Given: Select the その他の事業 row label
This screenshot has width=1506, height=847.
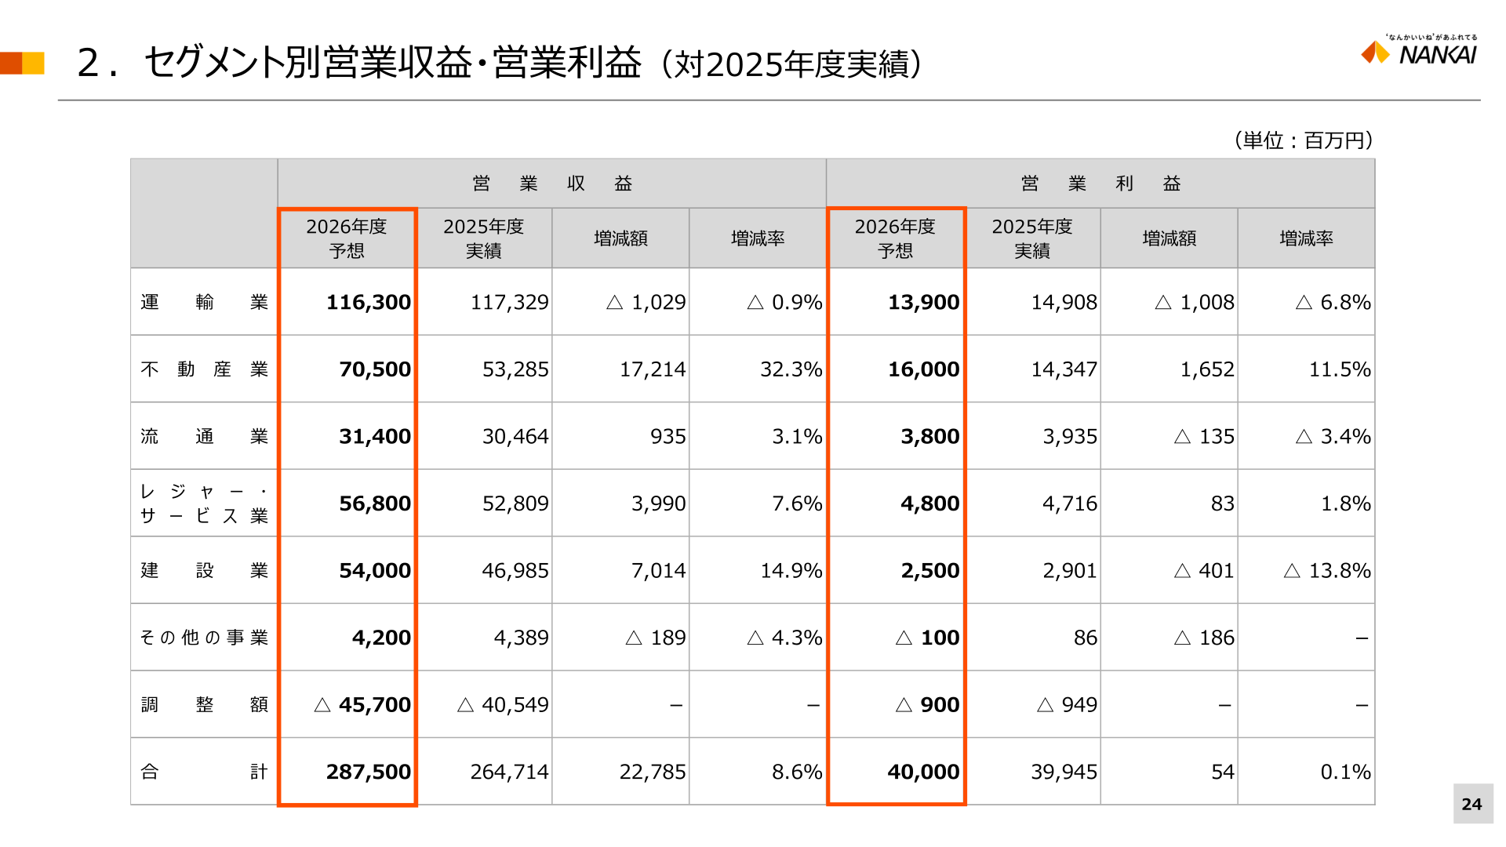Looking at the screenshot, I should [204, 638].
